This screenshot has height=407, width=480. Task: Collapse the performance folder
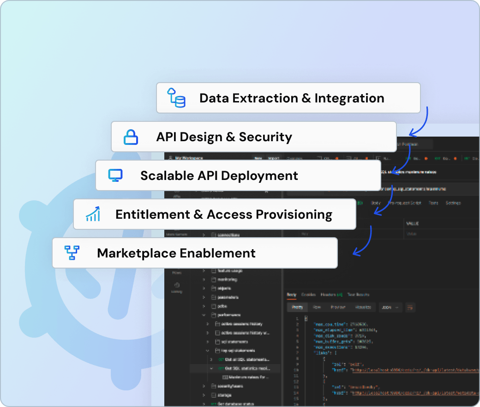pyautogui.click(x=204, y=315)
